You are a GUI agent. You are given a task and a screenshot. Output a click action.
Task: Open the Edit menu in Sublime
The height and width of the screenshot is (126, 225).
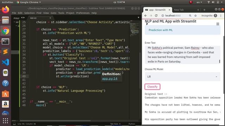coord(20,13)
